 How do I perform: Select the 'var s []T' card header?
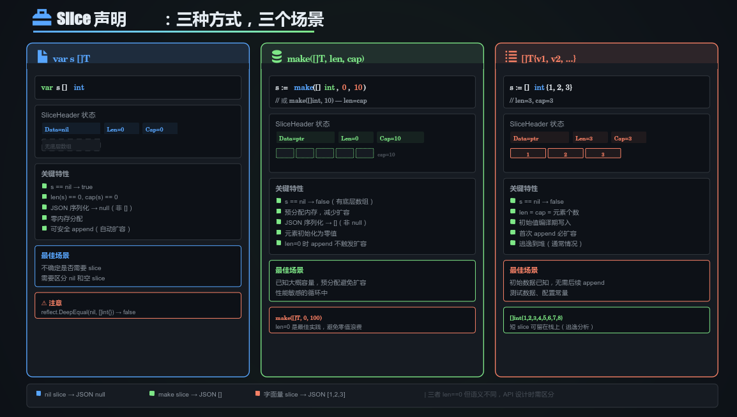pos(138,56)
